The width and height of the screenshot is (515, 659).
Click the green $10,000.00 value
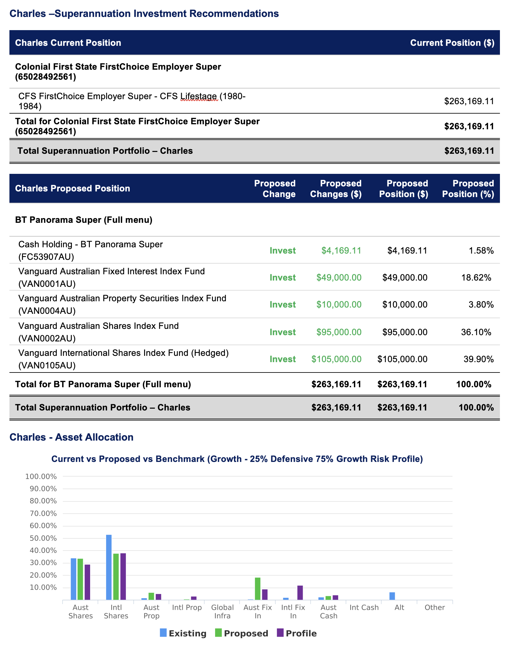pos(339,304)
